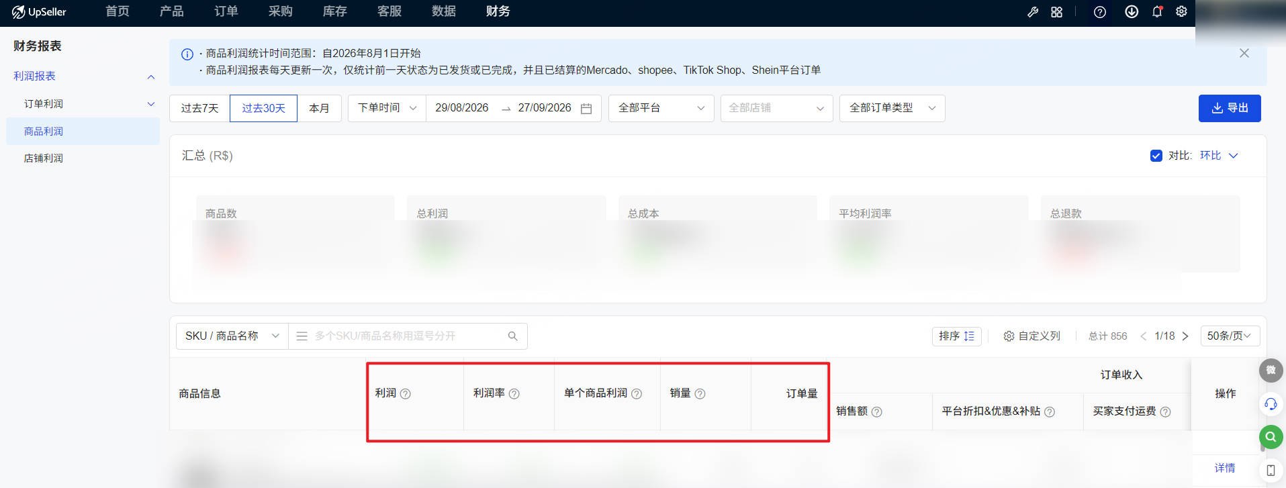This screenshot has height=488, width=1286.
Task: Open the 全部店铺 store dropdown
Action: click(x=776, y=108)
